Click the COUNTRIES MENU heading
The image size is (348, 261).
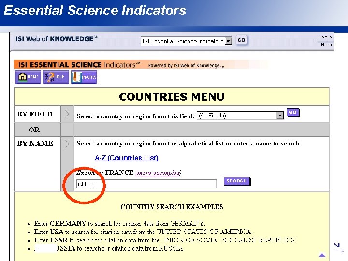(172, 97)
